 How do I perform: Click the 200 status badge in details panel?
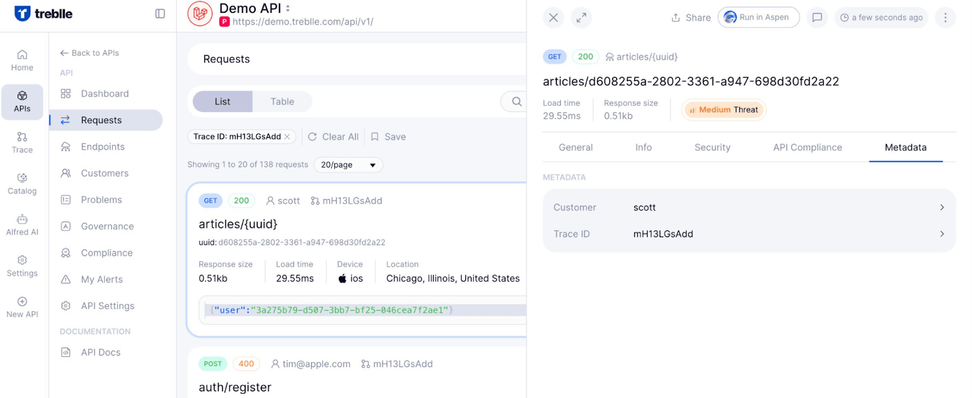coord(586,56)
